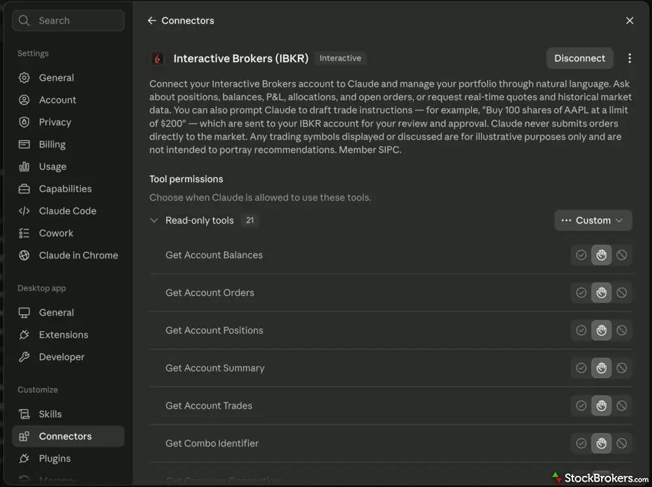Block the Get Account Balances tool

pos(621,255)
